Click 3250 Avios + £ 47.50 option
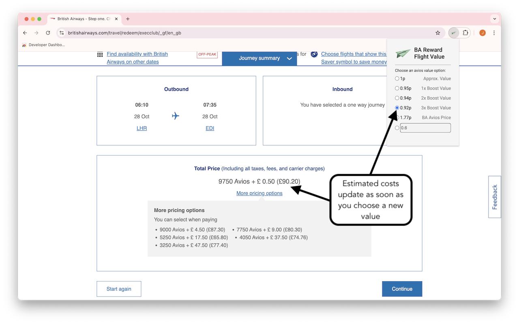 point(194,245)
